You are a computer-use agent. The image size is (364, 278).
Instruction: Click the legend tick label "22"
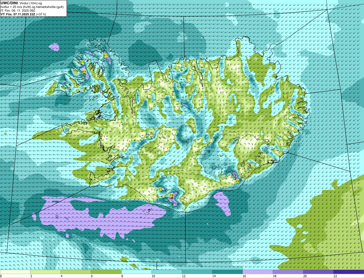[335, 276]
